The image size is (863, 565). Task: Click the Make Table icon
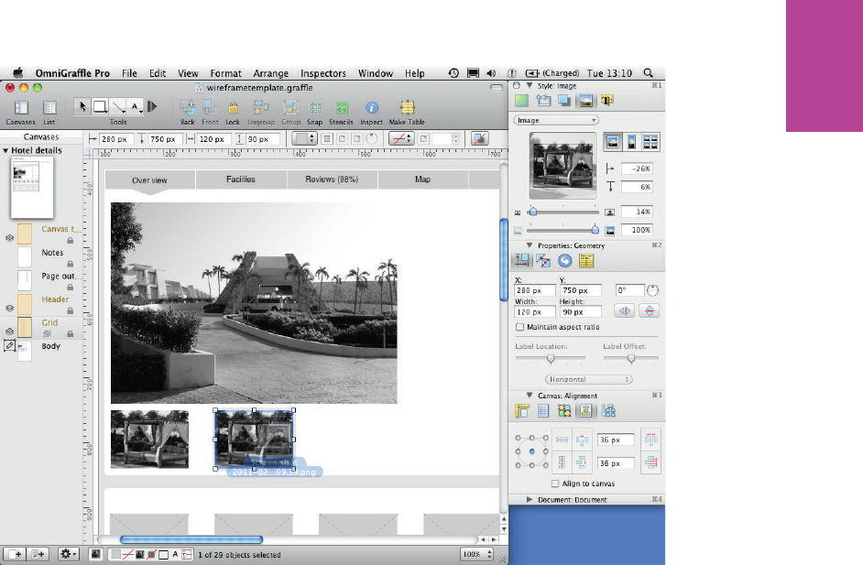tap(406, 107)
